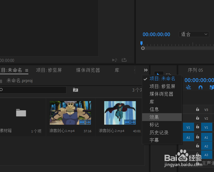Switch to the 项目: 修竖屏 tab
214x172 pixels.
tap(49, 70)
